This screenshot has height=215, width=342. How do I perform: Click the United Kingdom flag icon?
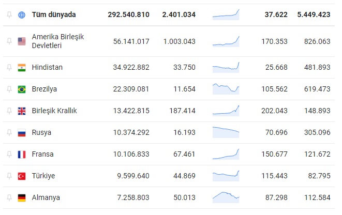(x=22, y=111)
